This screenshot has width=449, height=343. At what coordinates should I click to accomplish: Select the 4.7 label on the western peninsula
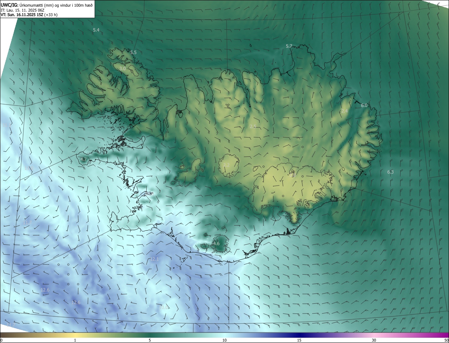click(83, 159)
